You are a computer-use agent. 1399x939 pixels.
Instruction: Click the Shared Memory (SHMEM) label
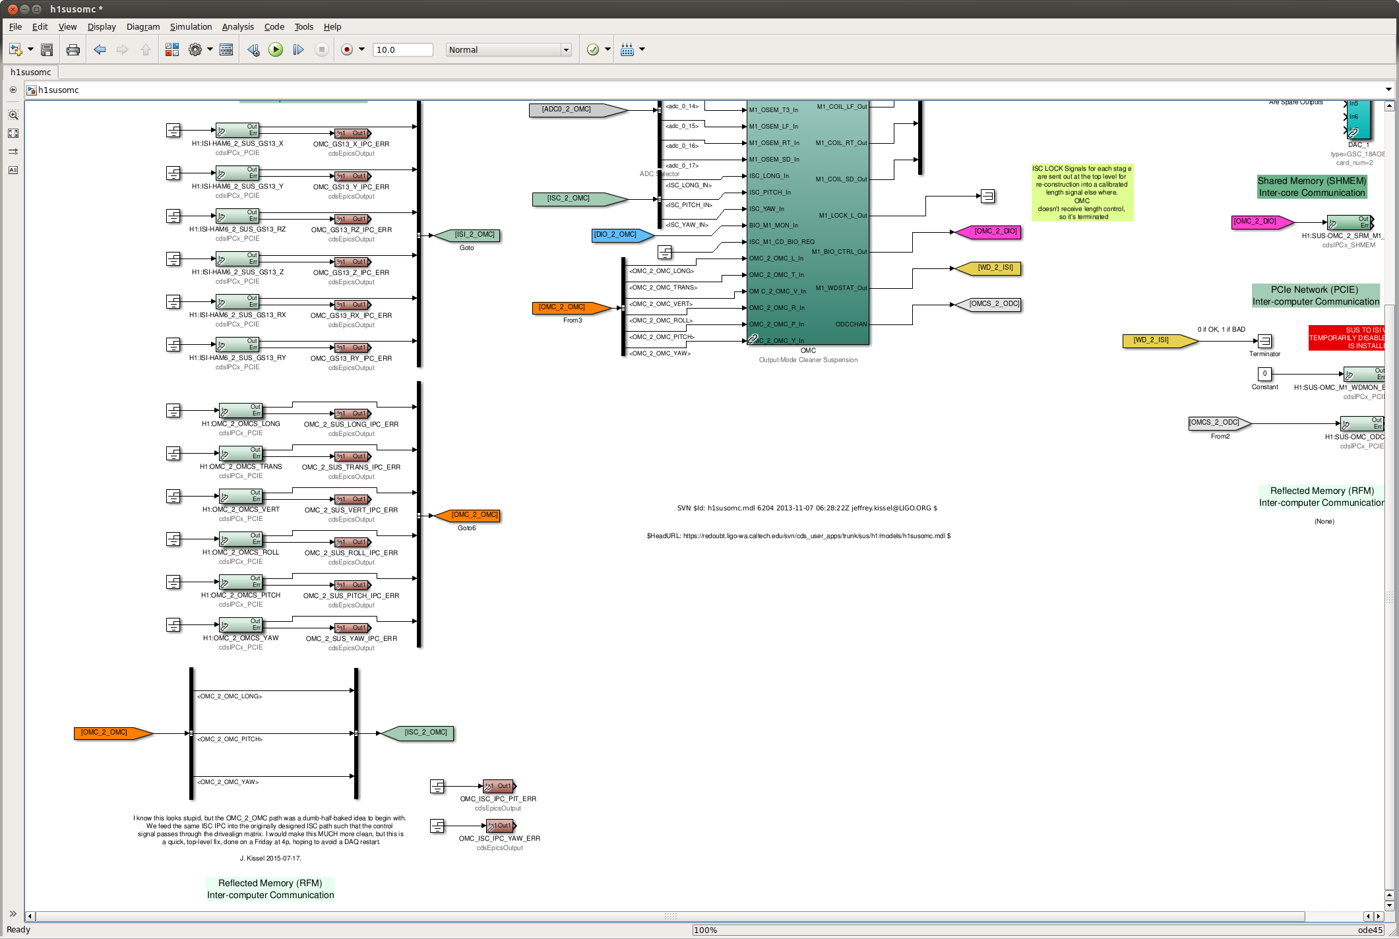[x=1312, y=187]
